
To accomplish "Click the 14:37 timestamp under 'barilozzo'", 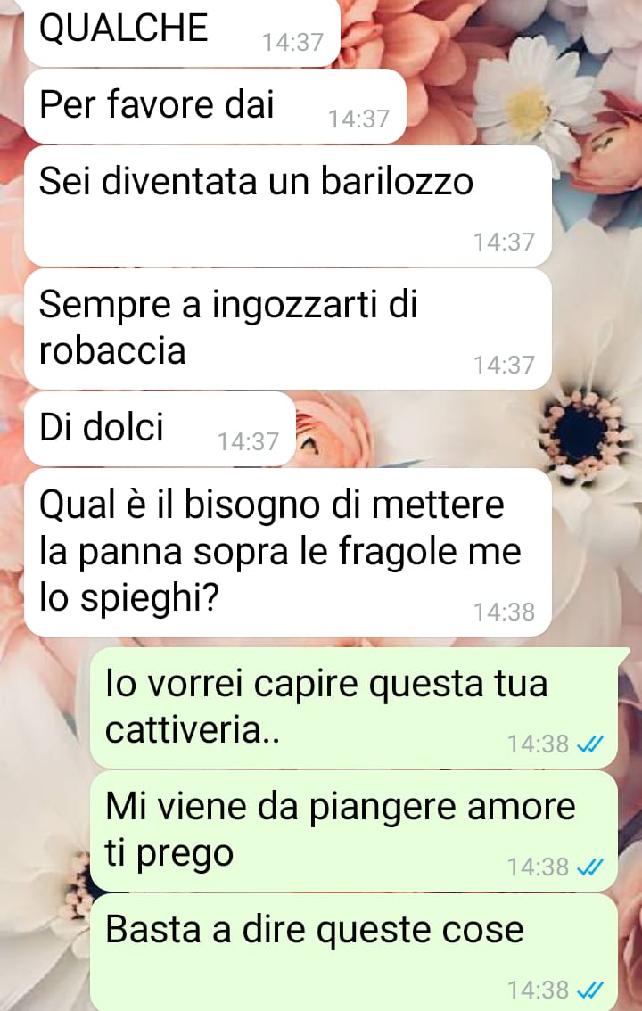I will click(504, 242).
